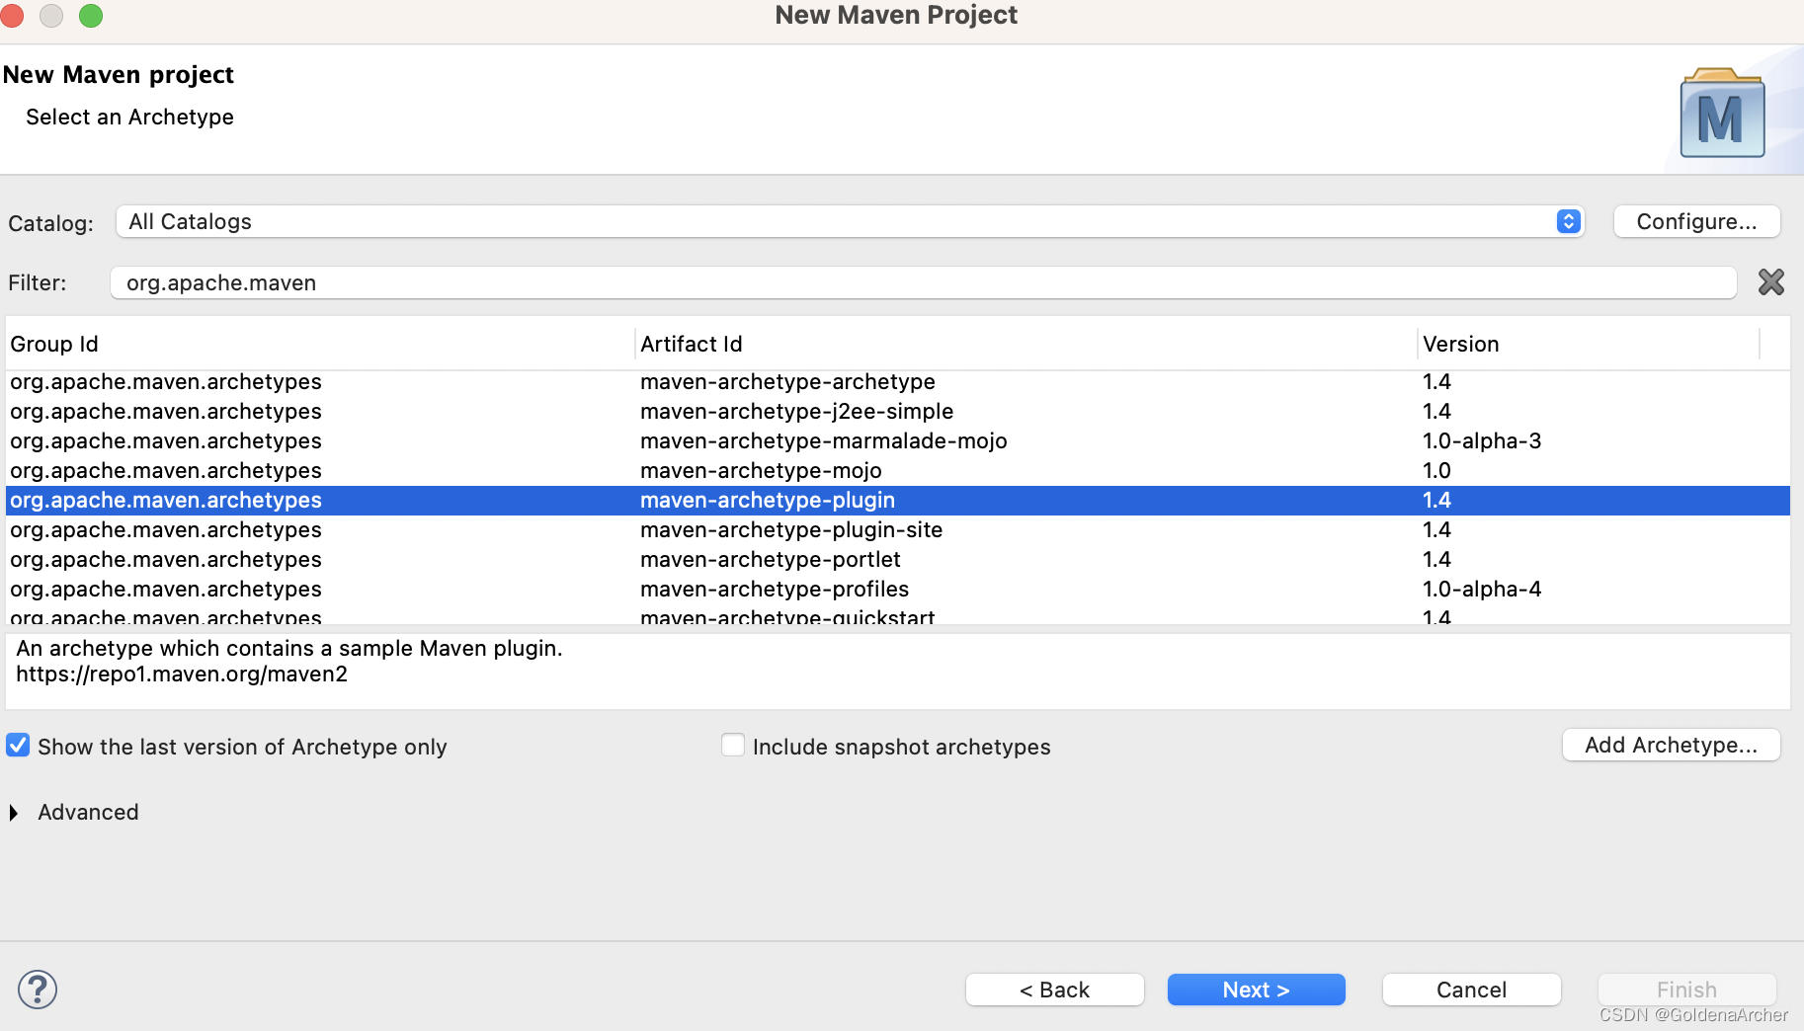Screen dimensions: 1804x1031
Task: Go to previous page with Back
Action: click(1054, 990)
